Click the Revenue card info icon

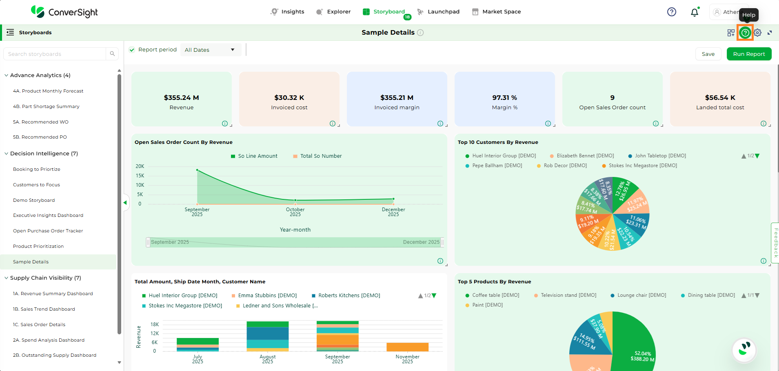click(x=225, y=124)
